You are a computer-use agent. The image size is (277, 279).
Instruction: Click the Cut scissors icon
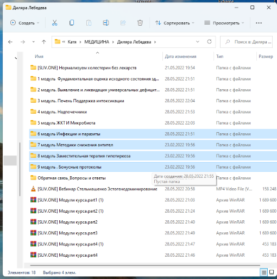tap(54, 23)
